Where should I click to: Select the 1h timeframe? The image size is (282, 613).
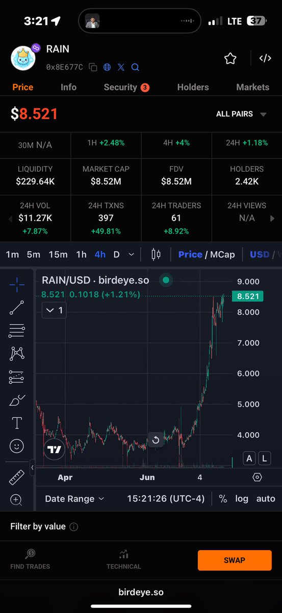pyautogui.click(x=81, y=254)
